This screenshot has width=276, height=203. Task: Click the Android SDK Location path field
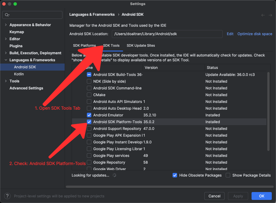pos(167,34)
